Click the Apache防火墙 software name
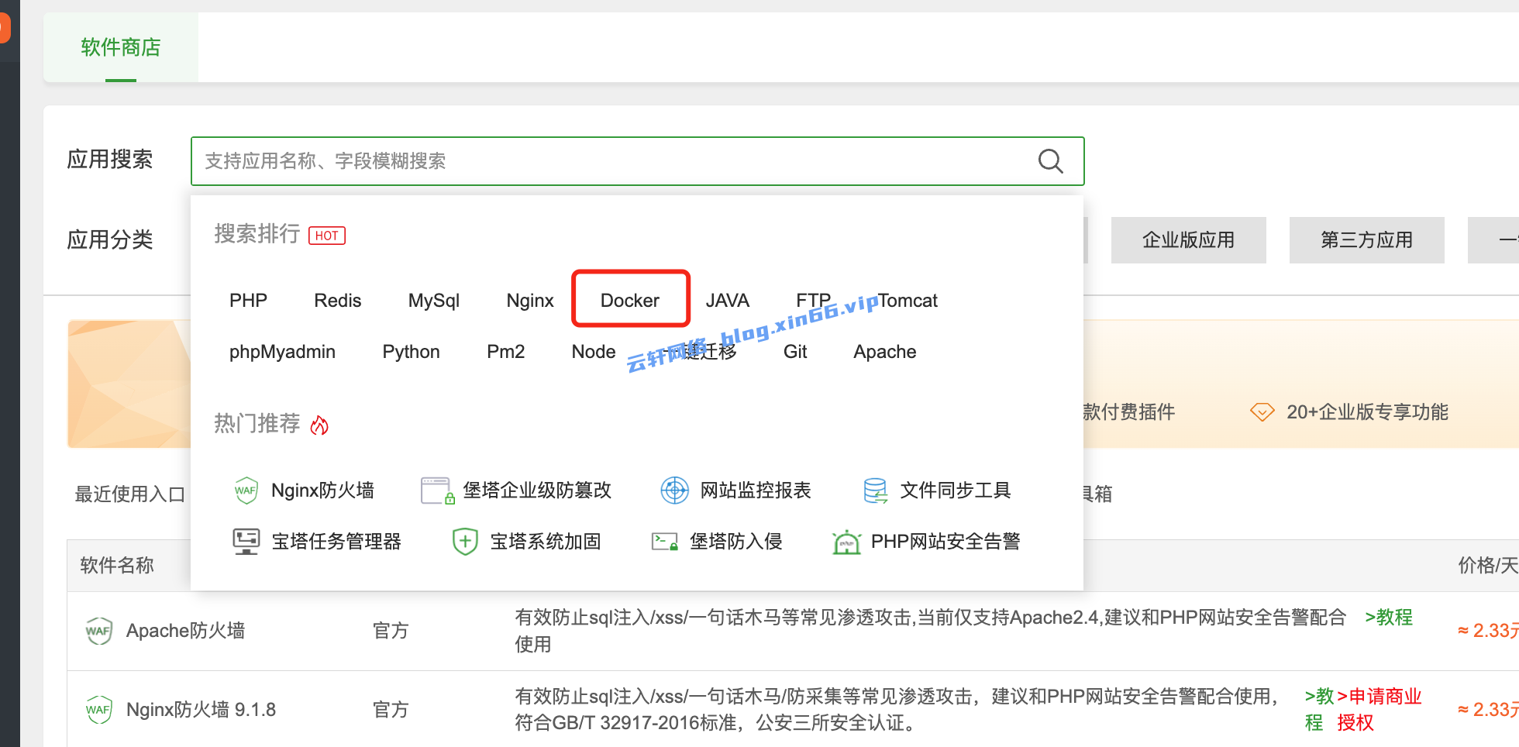 185,631
